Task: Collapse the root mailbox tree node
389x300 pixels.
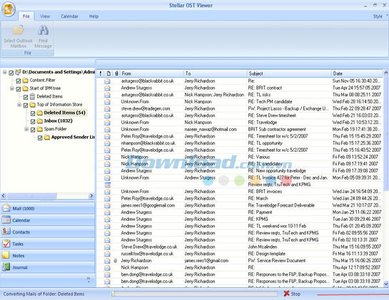Action: 5,72
